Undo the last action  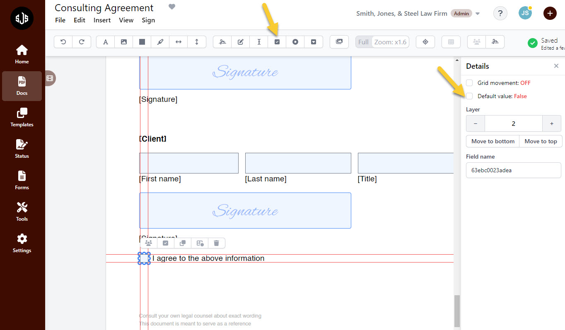[x=63, y=42]
